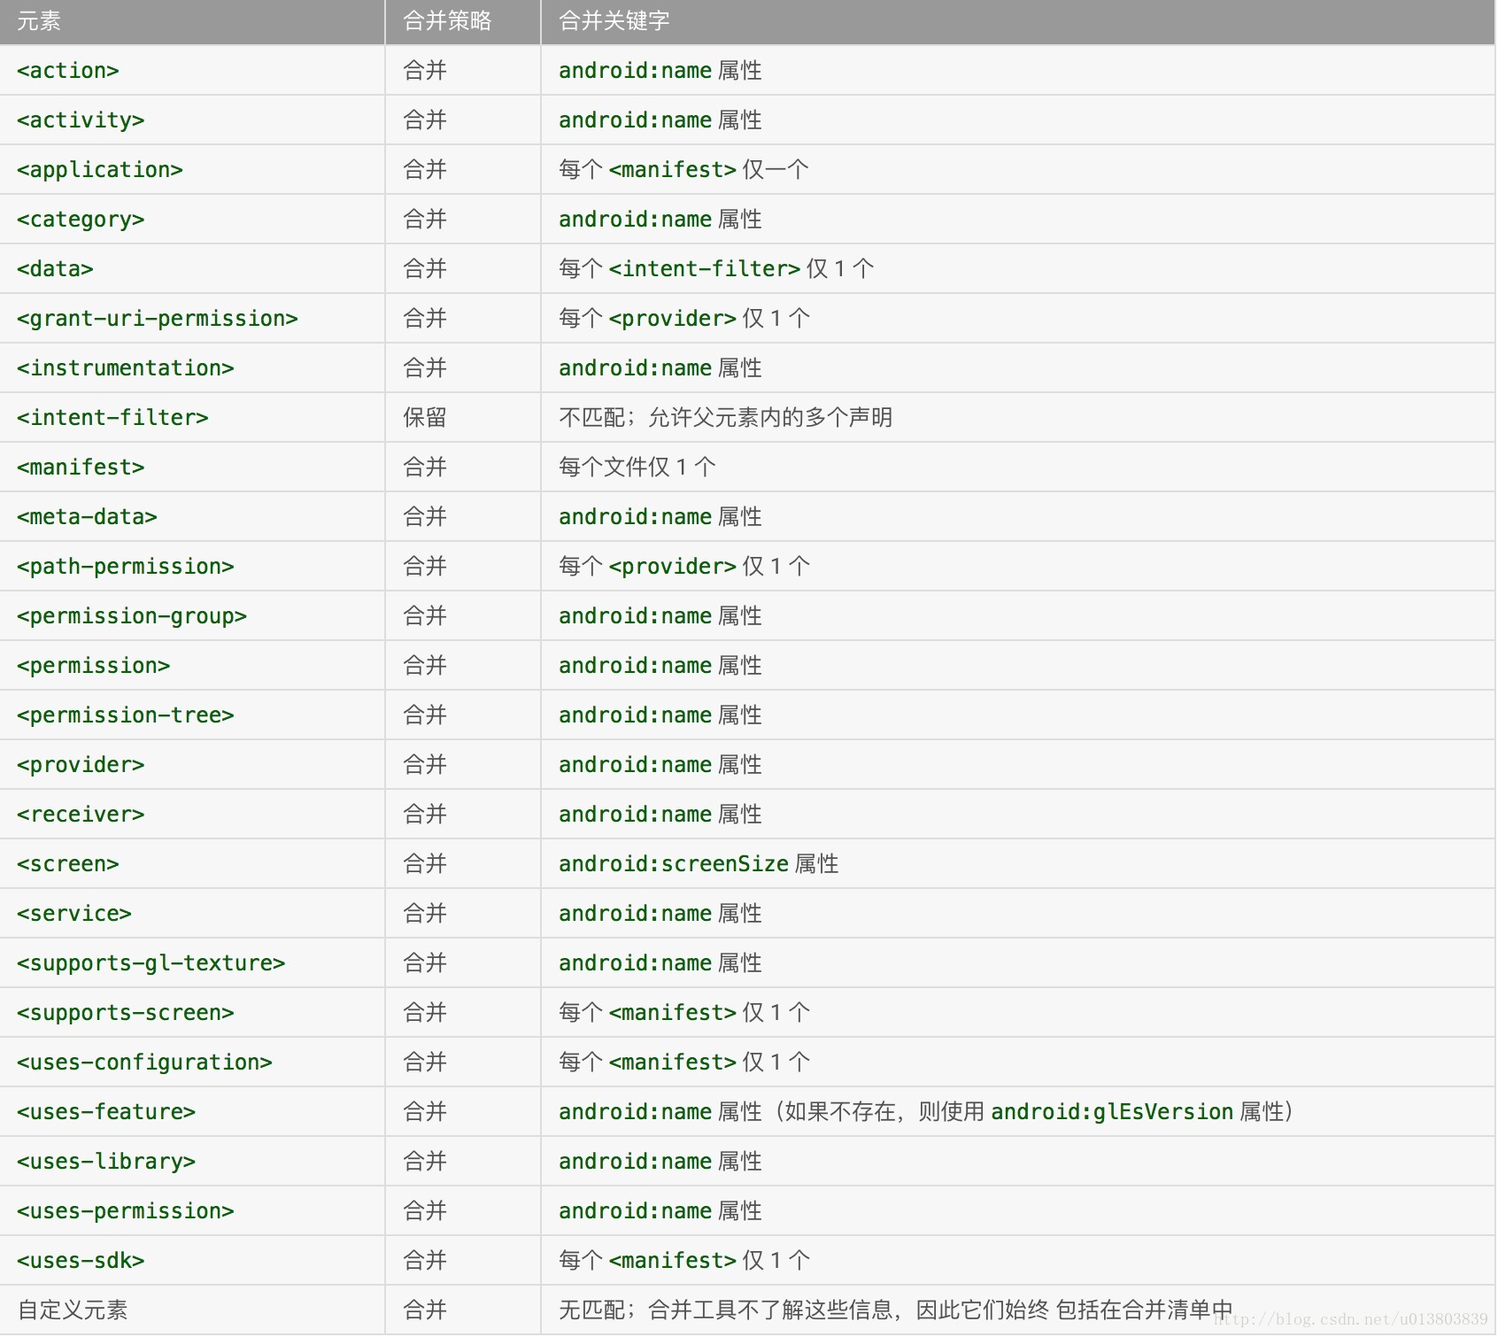Viewport: 1498px width, 1337px height.
Task: Click 每个 <provider> 仅 1 个 in path-permission row
Action: pos(684,567)
